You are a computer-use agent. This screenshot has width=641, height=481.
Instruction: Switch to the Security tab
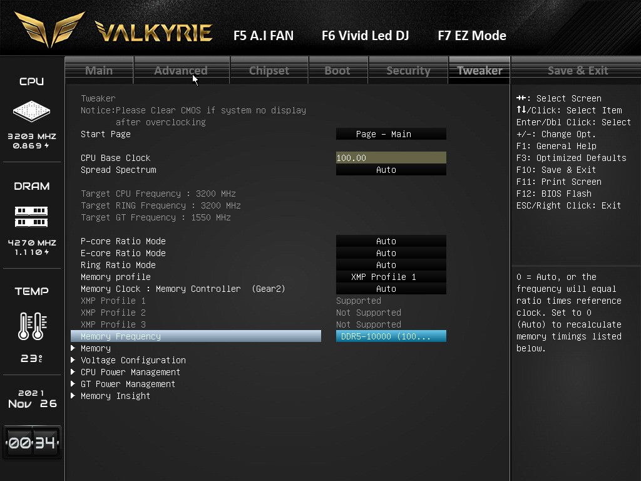coord(408,70)
